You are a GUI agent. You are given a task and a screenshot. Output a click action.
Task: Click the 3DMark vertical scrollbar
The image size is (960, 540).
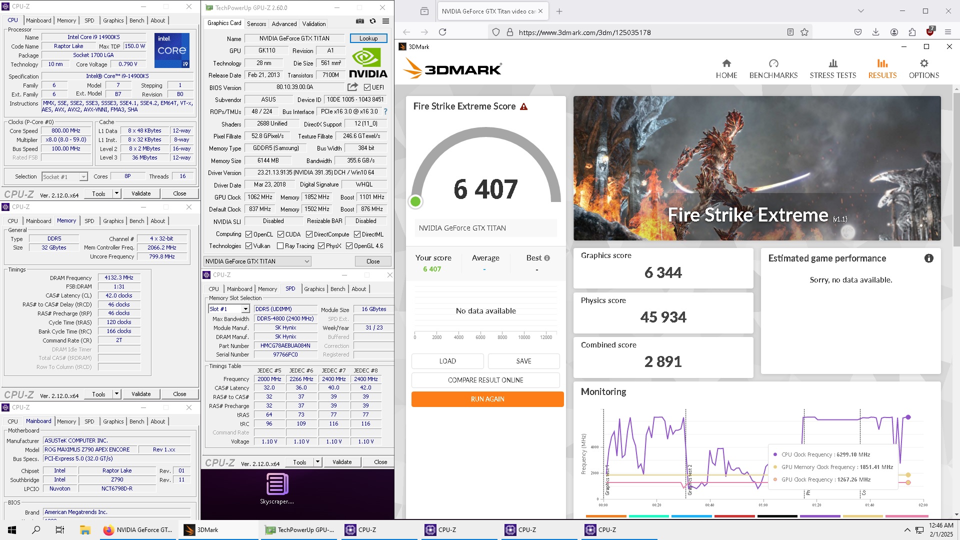click(956, 169)
